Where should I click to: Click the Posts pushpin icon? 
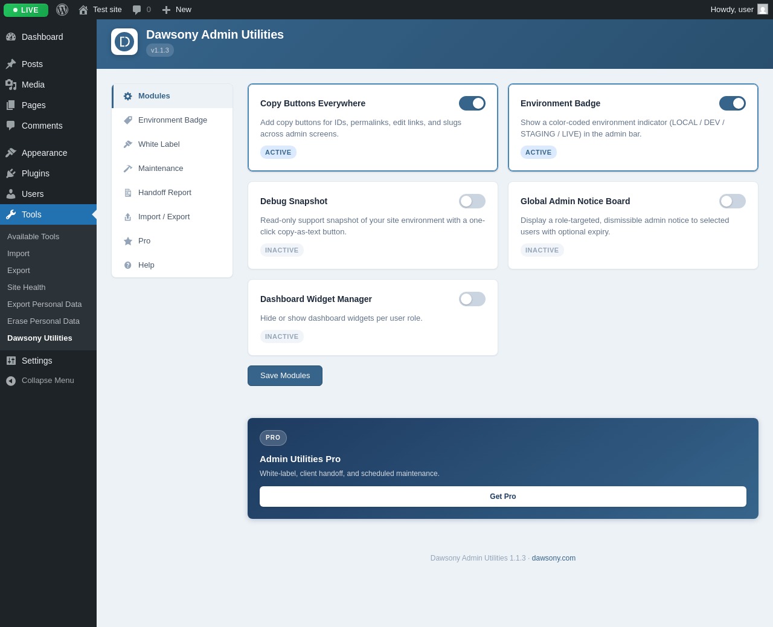click(11, 64)
